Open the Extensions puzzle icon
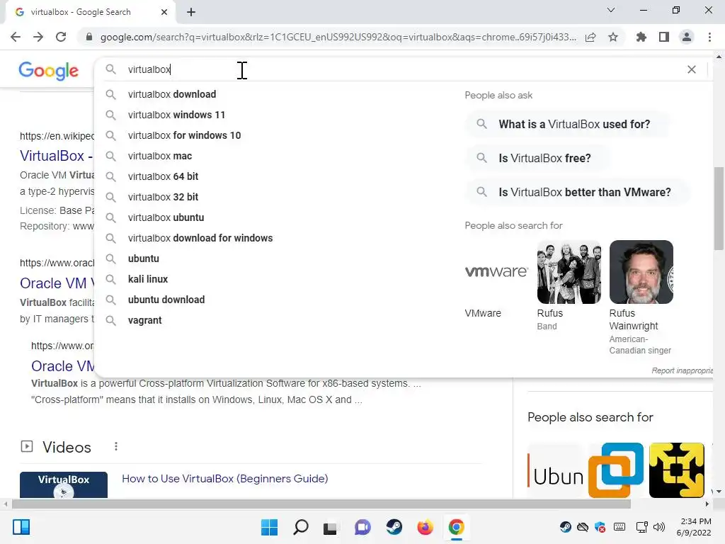This screenshot has height=544, width=725. pyautogui.click(x=641, y=37)
